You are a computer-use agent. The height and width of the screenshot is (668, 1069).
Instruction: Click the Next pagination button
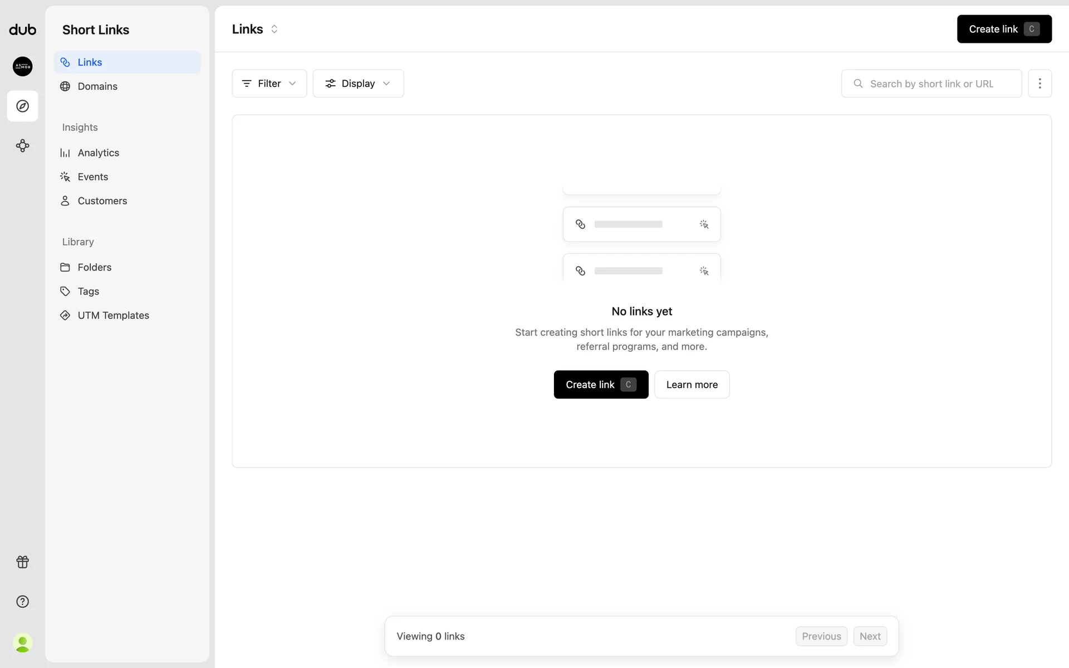pos(870,636)
